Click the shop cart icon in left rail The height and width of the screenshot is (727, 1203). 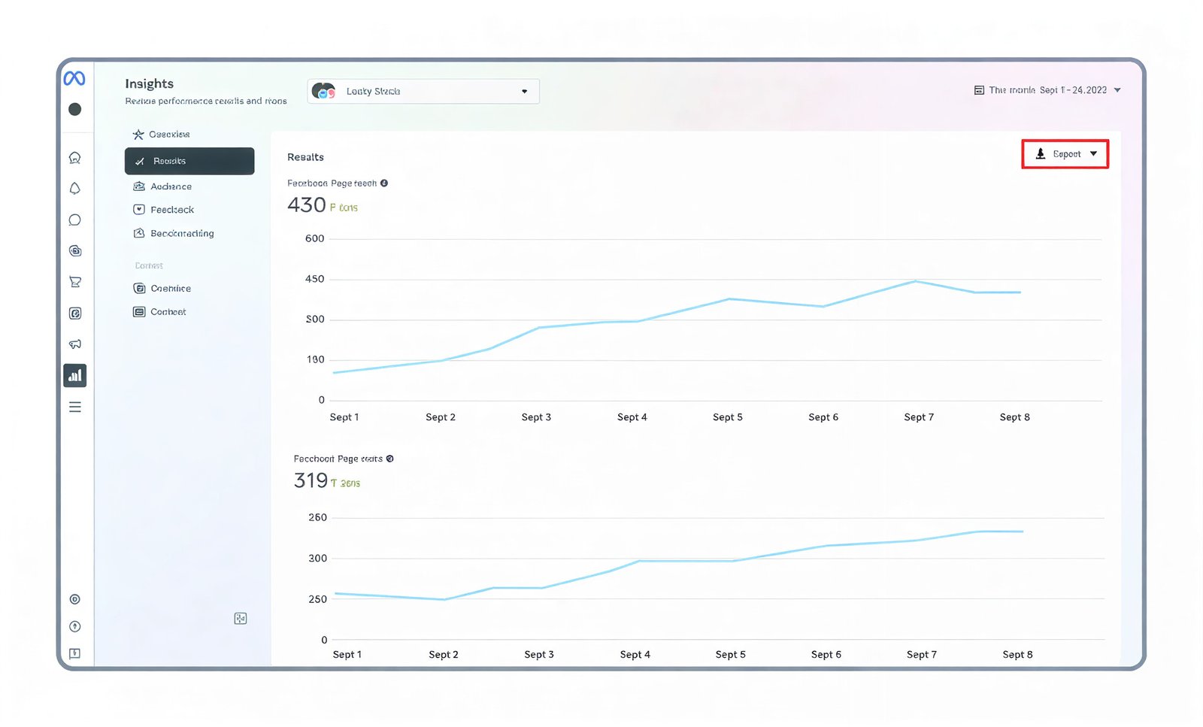[74, 282]
